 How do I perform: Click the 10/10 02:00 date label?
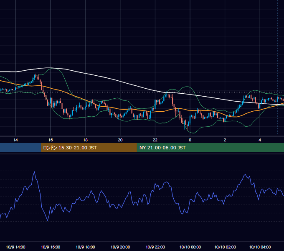pyautogui.click(x=225, y=247)
